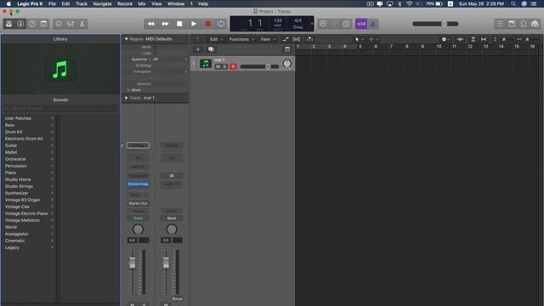The height and width of the screenshot is (306, 544).
Task: Open Record in the menu bar
Action: tap(125, 3)
